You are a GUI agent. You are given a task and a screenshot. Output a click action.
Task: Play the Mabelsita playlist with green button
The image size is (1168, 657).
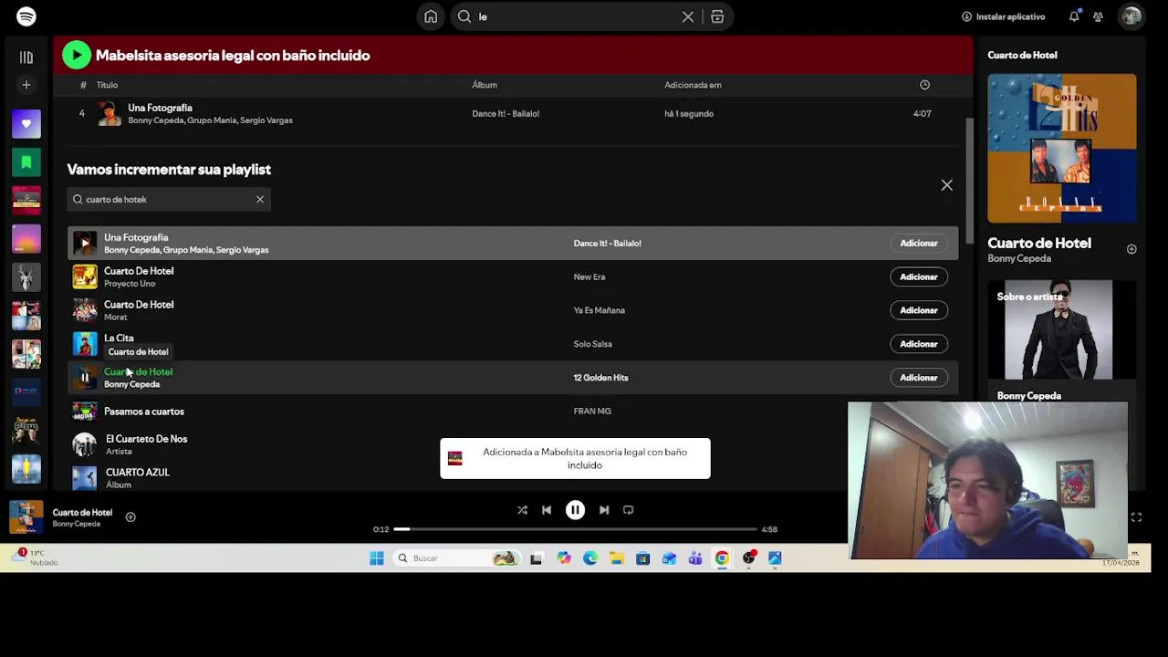coord(77,56)
